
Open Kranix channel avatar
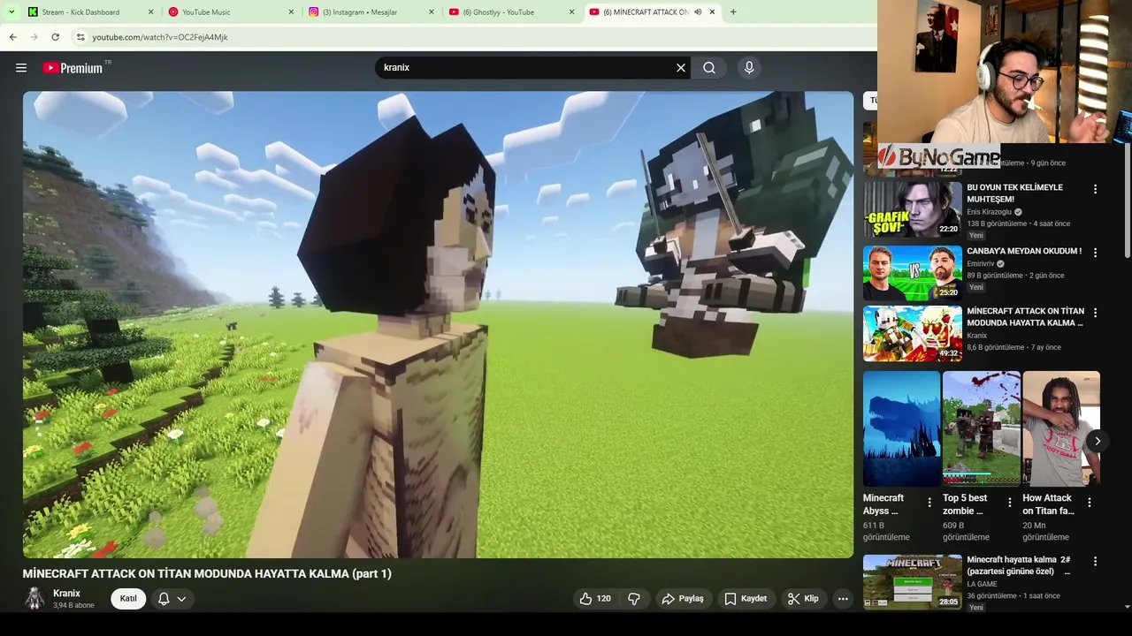pos(34,599)
